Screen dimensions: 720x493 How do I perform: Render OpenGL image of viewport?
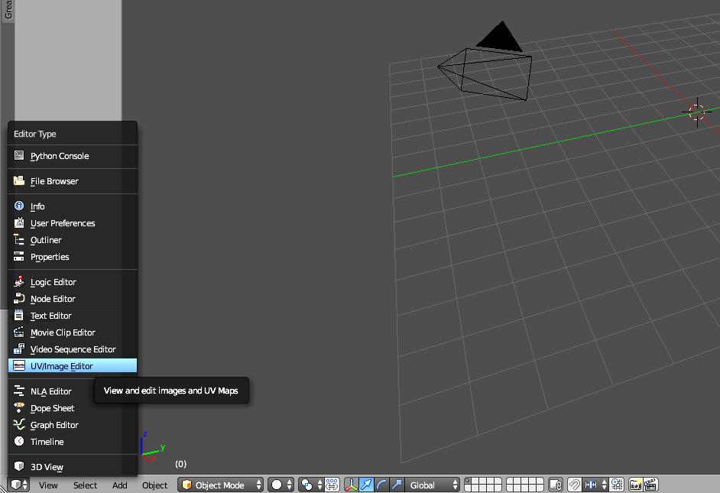(636, 485)
